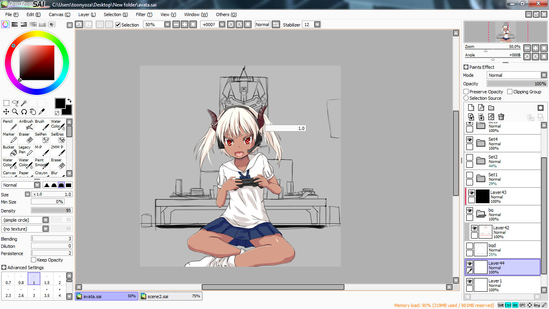The height and width of the screenshot is (309, 549).
Task: Hide the Layer1 layer
Action: coord(469,281)
